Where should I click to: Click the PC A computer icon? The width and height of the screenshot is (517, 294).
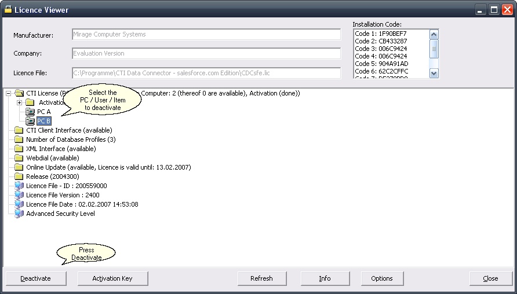coord(31,112)
